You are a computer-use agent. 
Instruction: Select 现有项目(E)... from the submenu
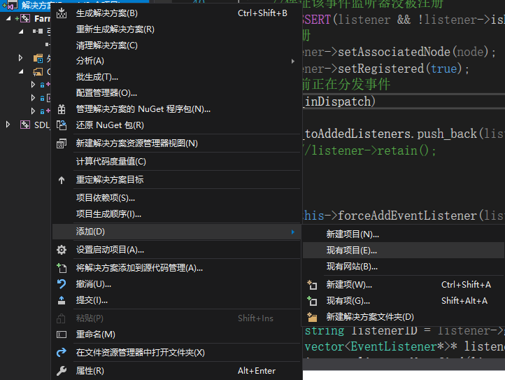pos(352,251)
